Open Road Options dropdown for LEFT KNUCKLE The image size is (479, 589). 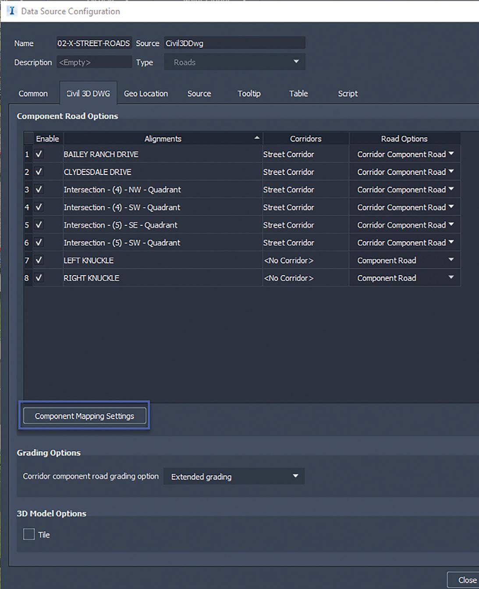[405, 260]
